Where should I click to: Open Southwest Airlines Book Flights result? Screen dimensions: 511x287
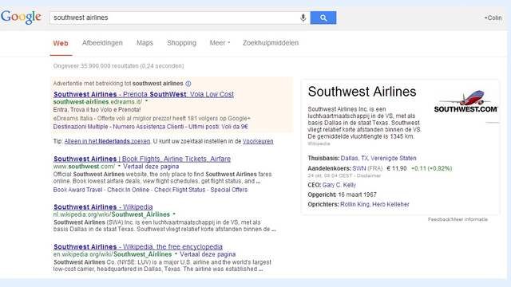pyautogui.click(x=142, y=159)
